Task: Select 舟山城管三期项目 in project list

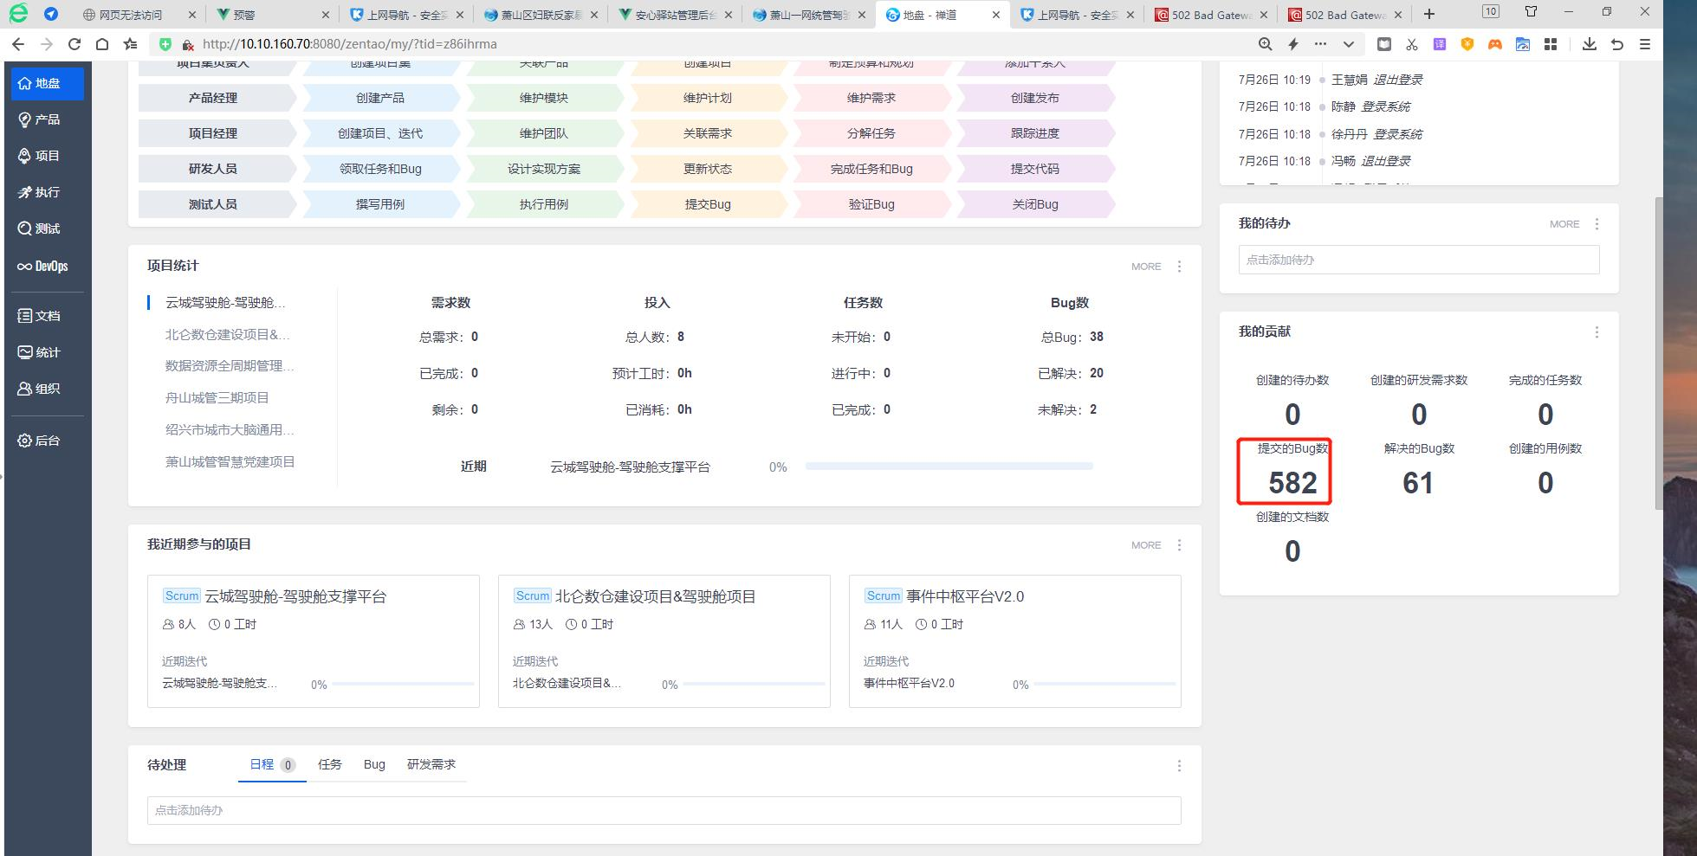Action: point(217,398)
